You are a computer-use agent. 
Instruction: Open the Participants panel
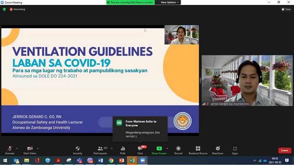pyautogui.click(x=100, y=150)
